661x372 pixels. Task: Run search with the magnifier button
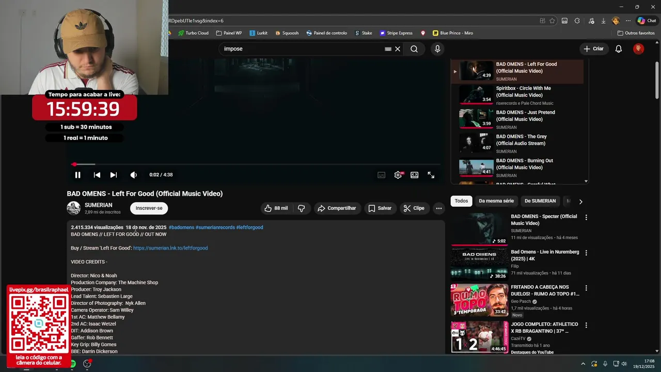point(414,49)
